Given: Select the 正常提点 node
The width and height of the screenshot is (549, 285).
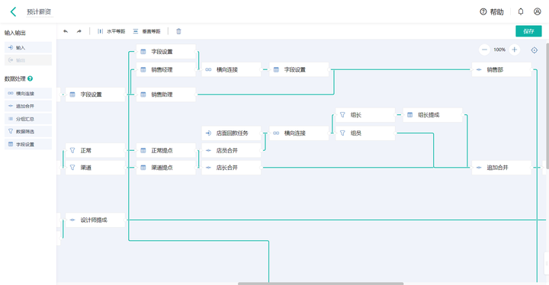Looking at the screenshot, I should [x=166, y=151].
